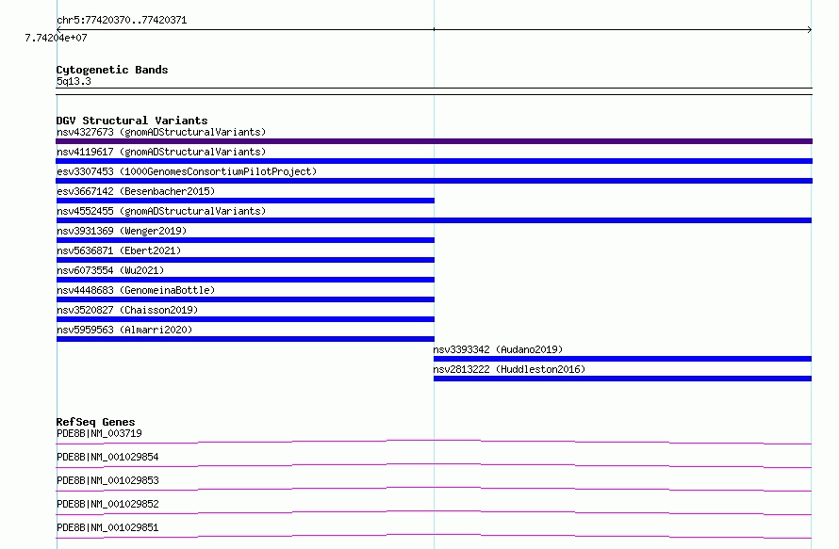839x549 pixels.
Task: Click the blue bar below nsv5636871
Action: [x=245, y=260]
